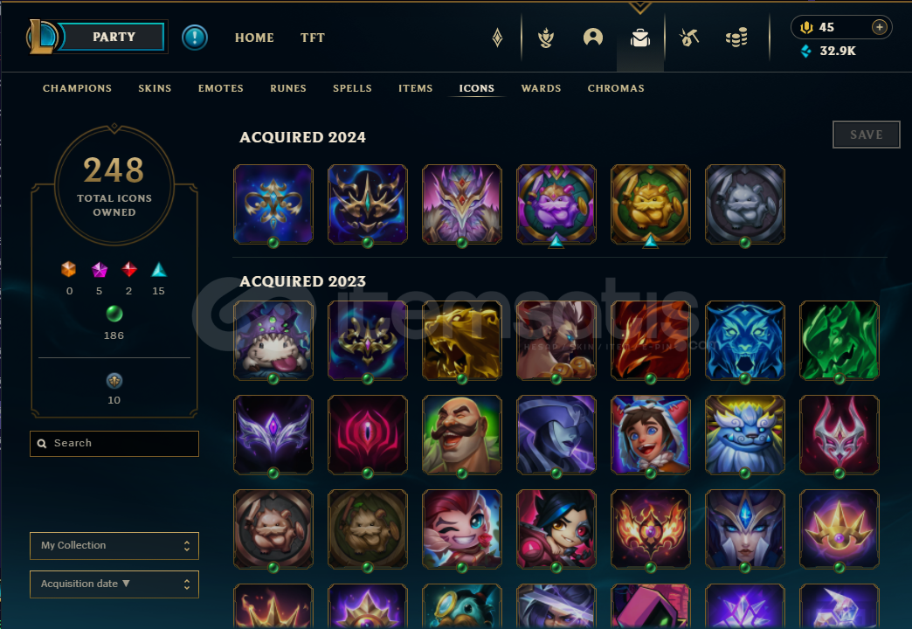Open the Acquisition date sort dropdown
This screenshot has width=912, height=629.
pos(114,584)
